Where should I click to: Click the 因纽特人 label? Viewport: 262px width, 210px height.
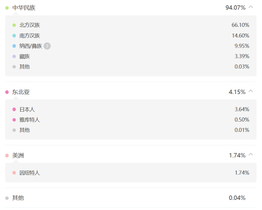[x=30, y=173]
